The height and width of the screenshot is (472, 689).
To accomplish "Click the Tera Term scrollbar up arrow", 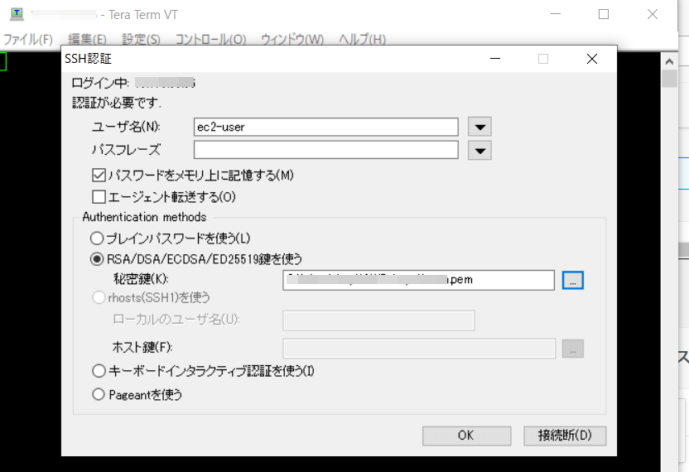I will (669, 61).
